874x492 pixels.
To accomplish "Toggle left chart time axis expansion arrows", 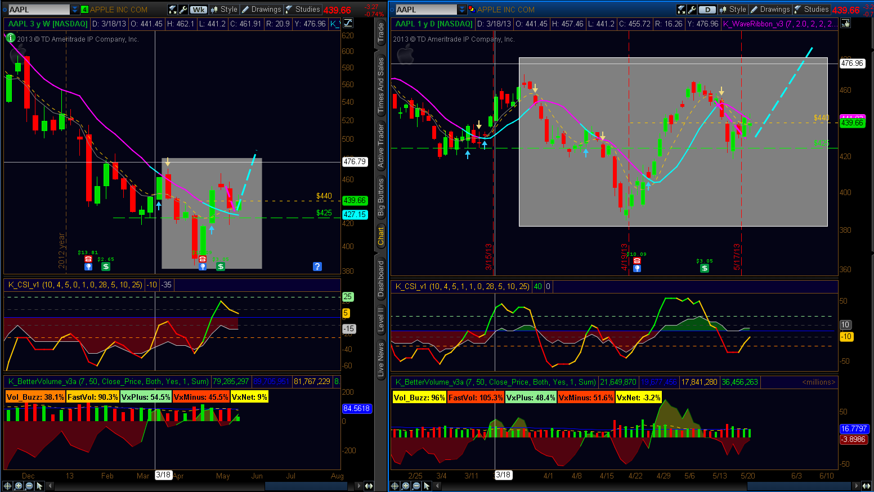I will pos(369,486).
